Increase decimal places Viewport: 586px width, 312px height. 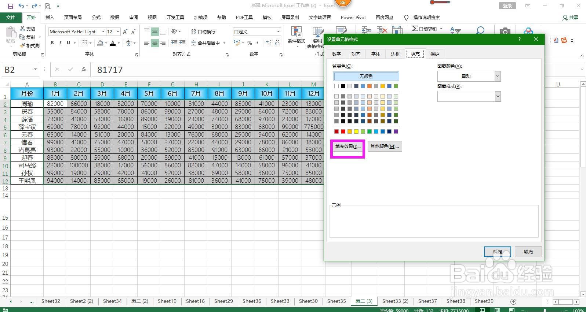tap(269, 43)
